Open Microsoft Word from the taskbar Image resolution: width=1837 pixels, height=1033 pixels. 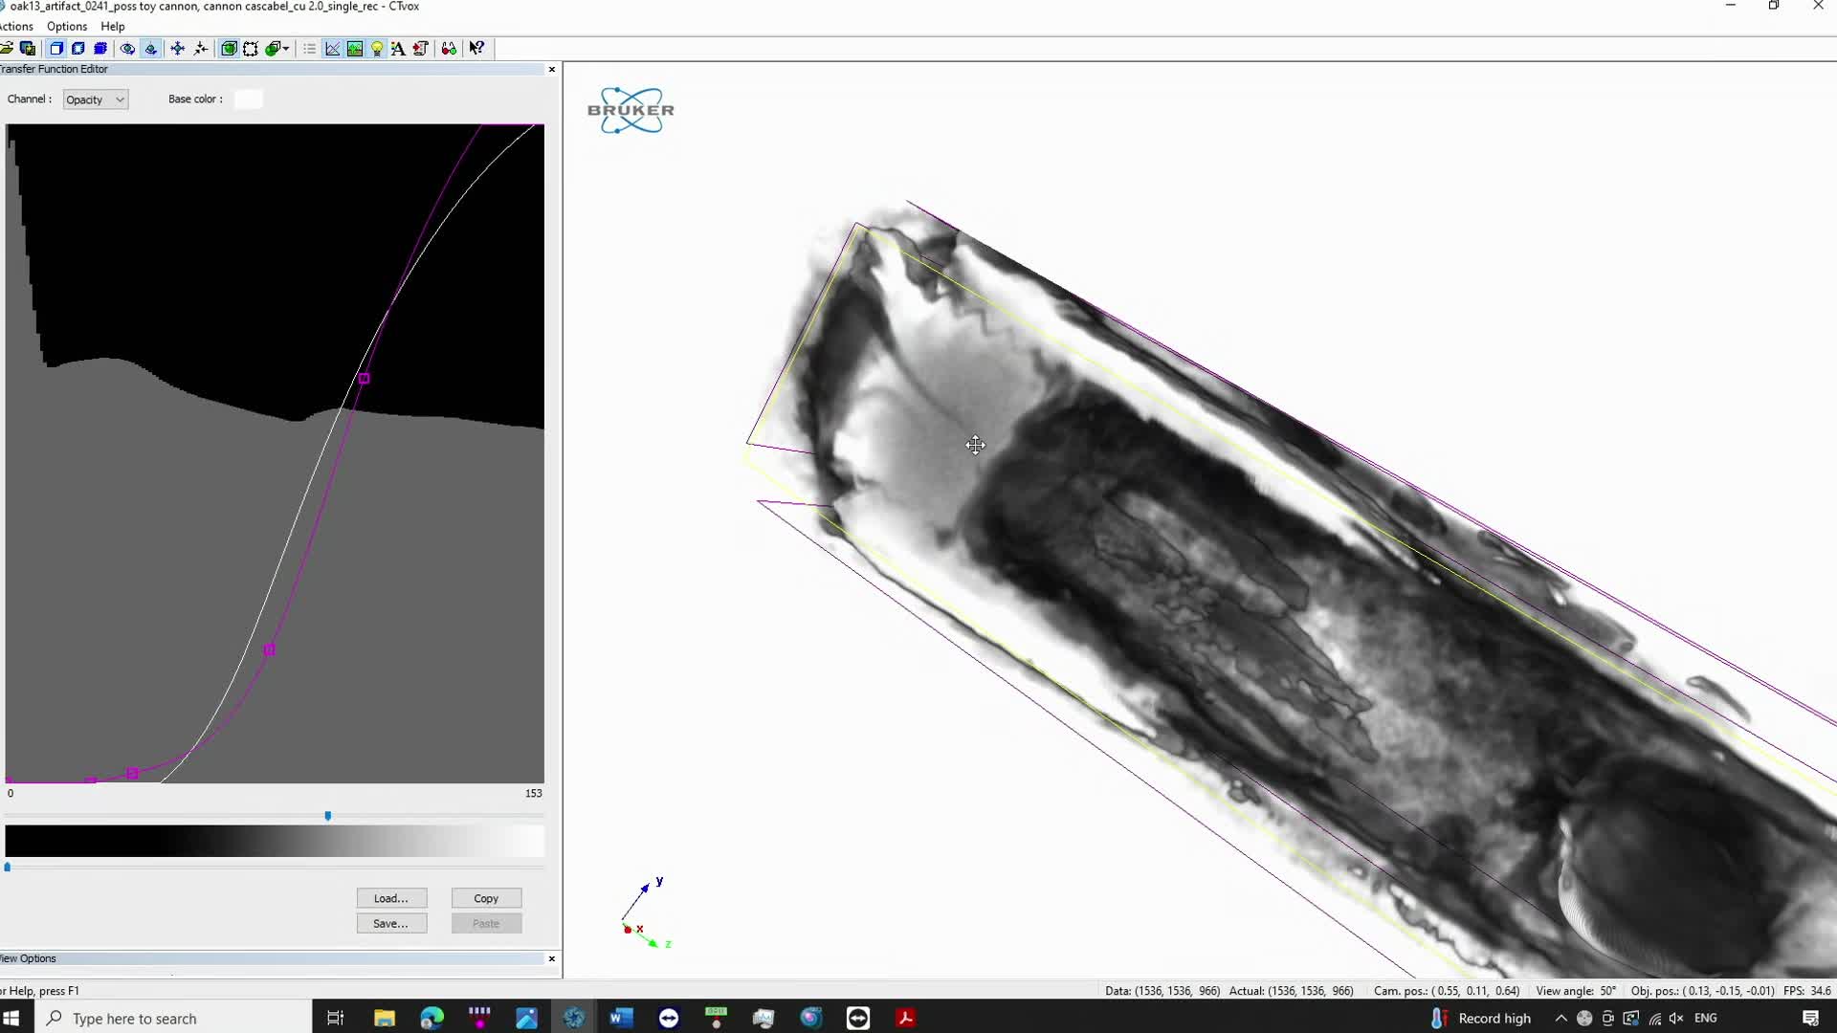tap(621, 1018)
